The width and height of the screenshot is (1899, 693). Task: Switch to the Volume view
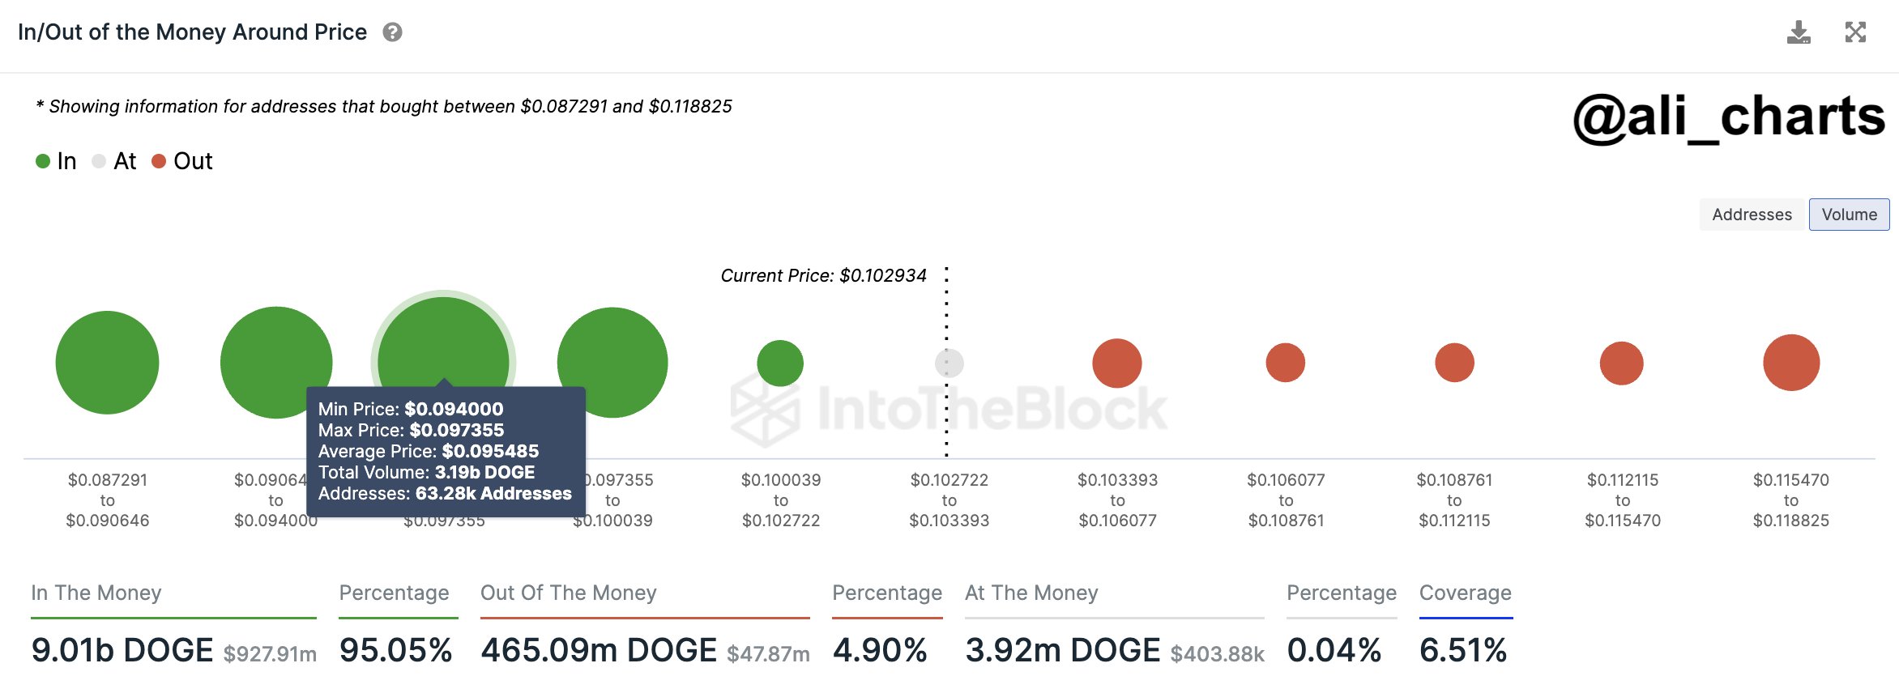pos(1850,214)
